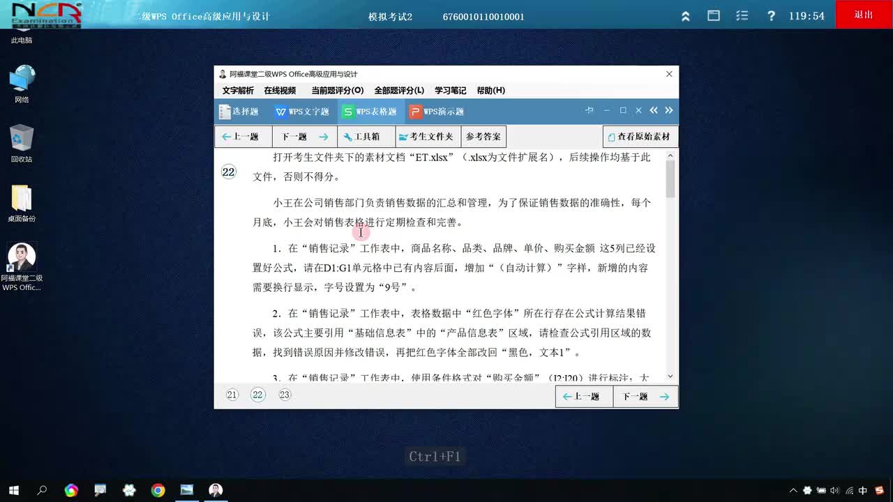Image resolution: width=893 pixels, height=502 pixels.
Task: Click the scroll down arrow of question text
Action: point(670,376)
